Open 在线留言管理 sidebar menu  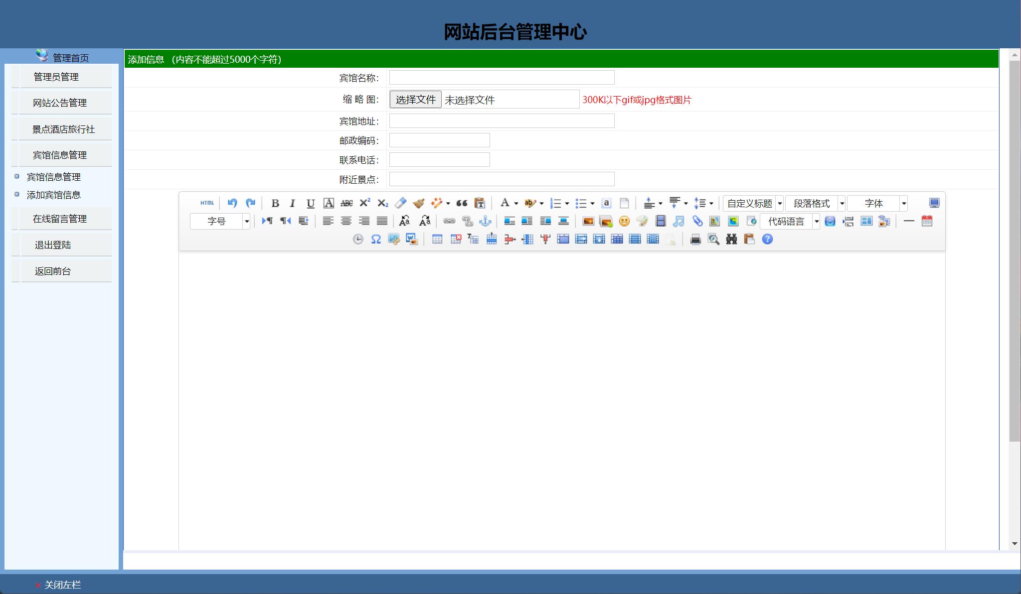click(60, 219)
